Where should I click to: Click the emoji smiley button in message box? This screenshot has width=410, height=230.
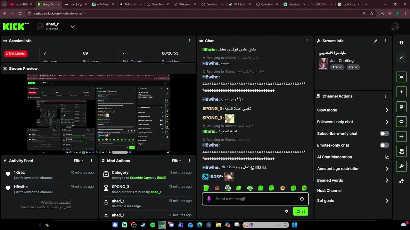point(302,199)
